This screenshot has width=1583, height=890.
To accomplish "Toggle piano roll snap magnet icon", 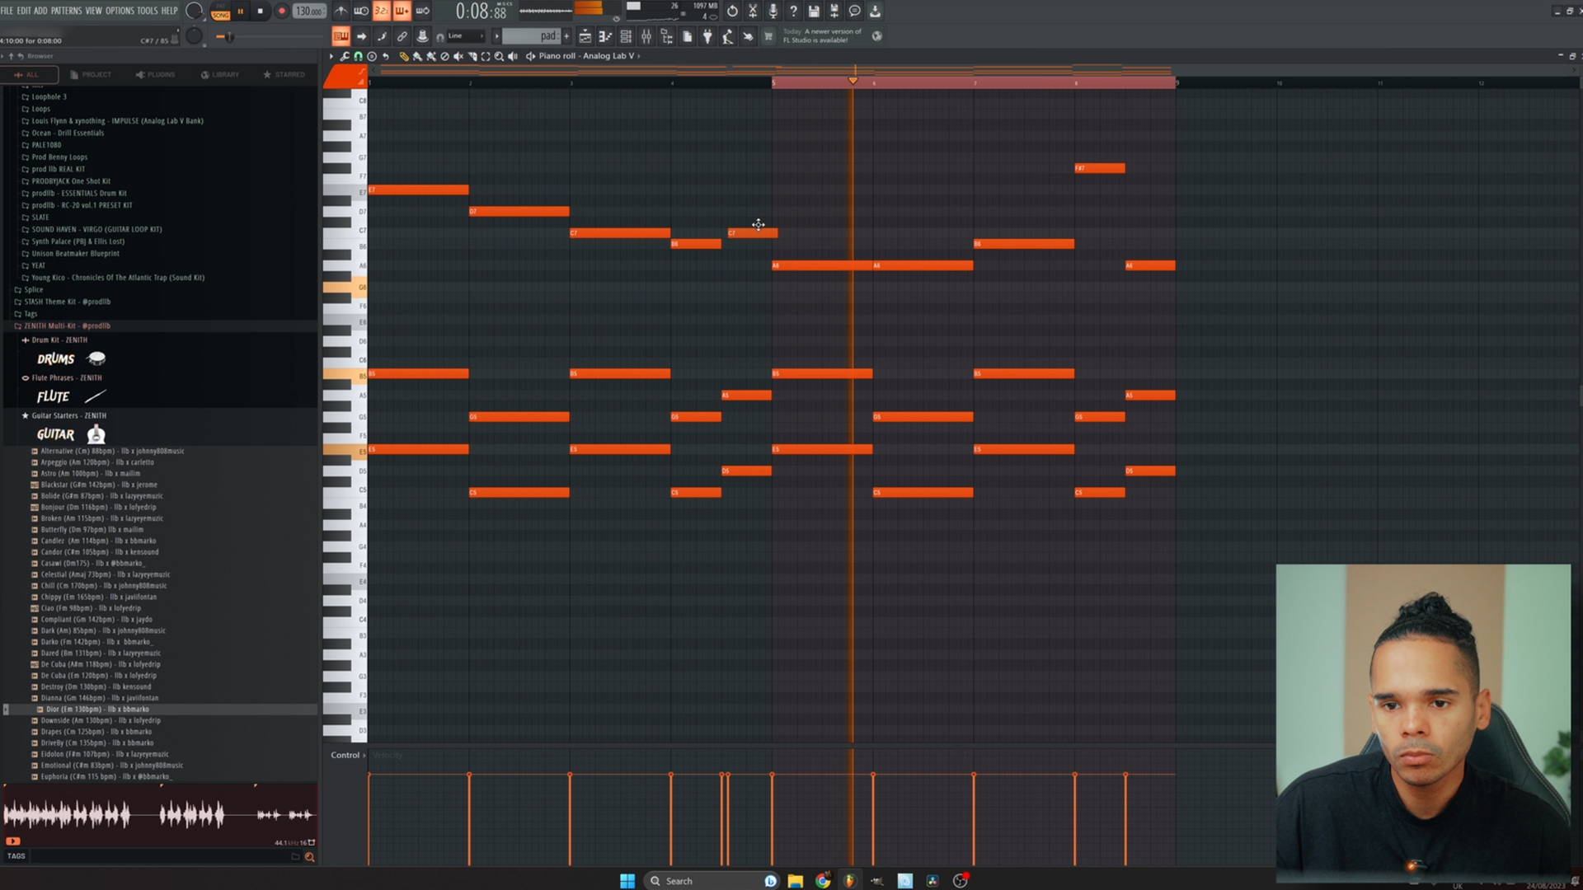I will [358, 56].
